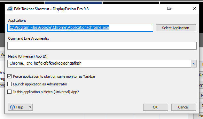Uncheck Force application to start on same monitor
Screen dimensions: 203x119
(x=10, y=76)
